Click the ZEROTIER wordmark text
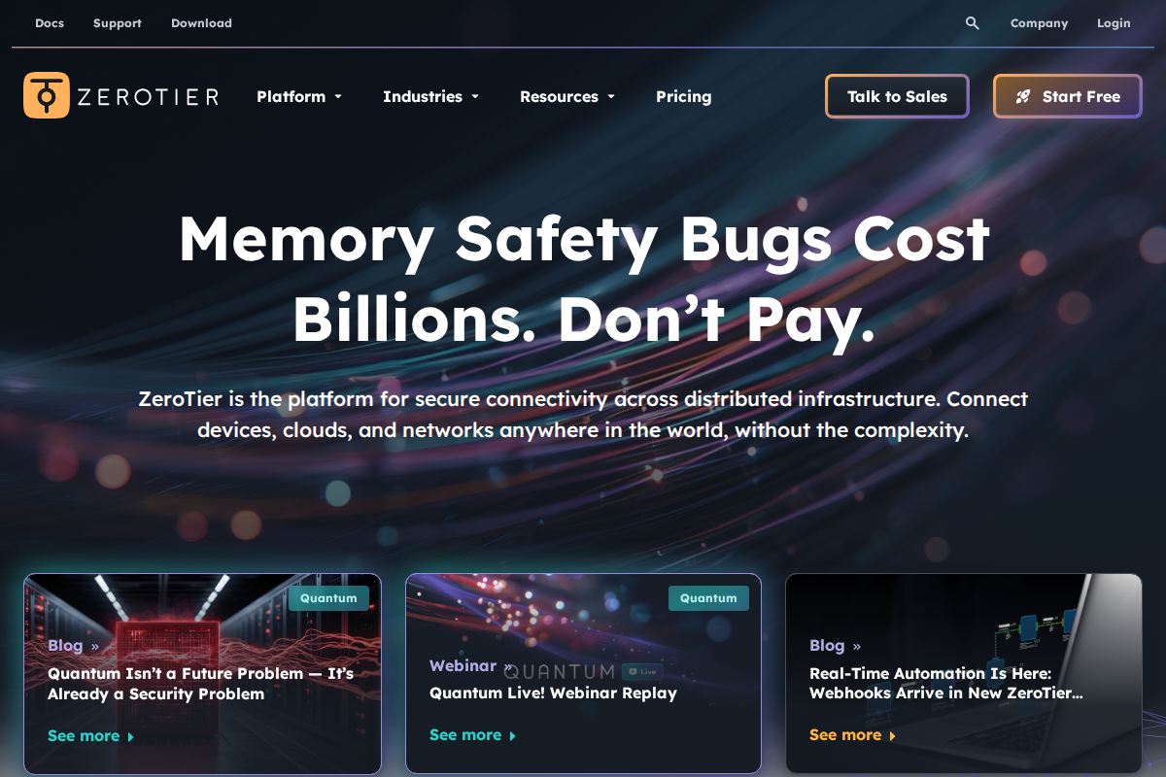1166x777 pixels. tap(147, 96)
